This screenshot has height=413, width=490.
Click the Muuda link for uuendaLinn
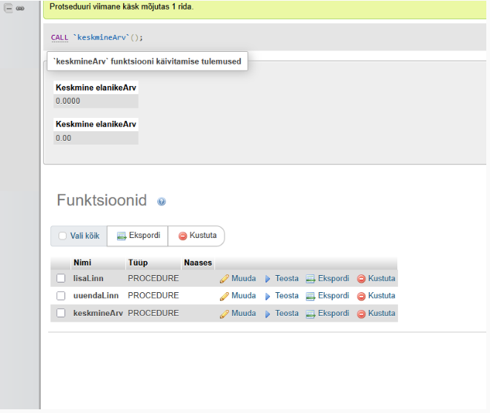coord(243,296)
